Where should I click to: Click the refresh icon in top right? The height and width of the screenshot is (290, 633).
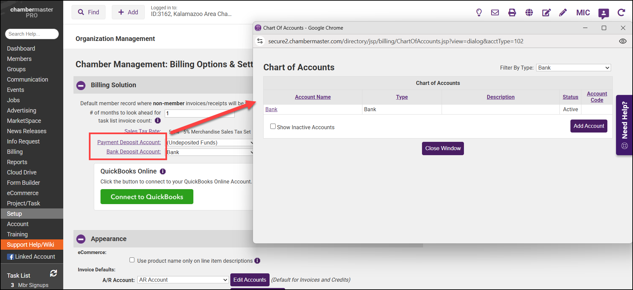(x=621, y=13)
